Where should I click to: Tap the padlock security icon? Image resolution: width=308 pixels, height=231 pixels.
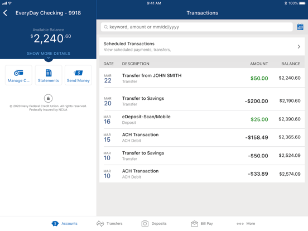[48, 98]
